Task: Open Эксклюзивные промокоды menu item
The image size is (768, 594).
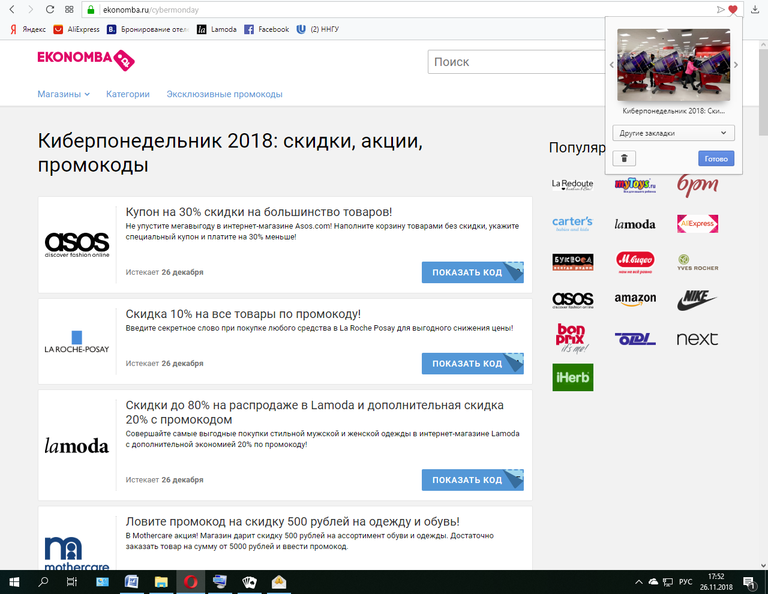Action: [224, 94]
